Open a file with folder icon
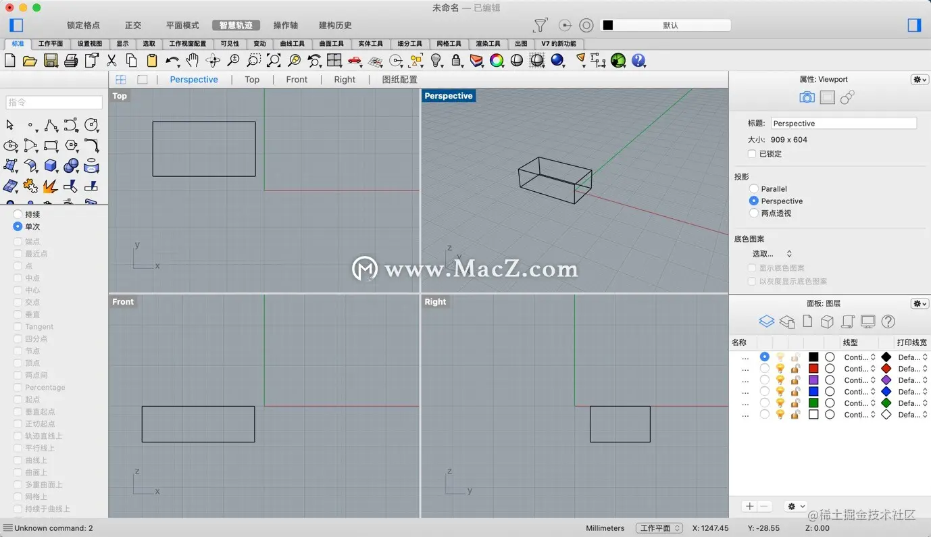 (30, 61)
